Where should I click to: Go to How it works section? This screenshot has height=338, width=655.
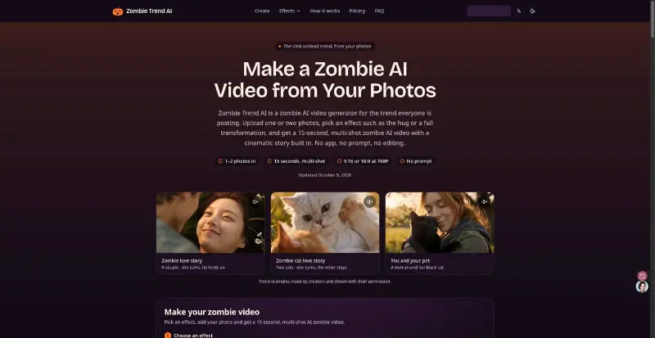click(325, 11)
